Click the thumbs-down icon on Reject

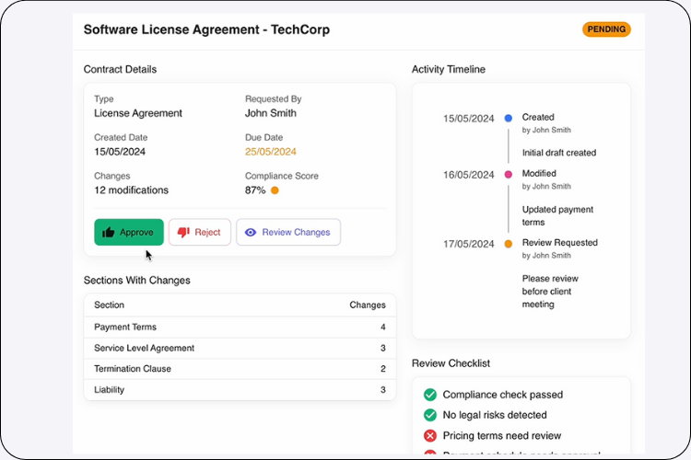click(183, 233)
